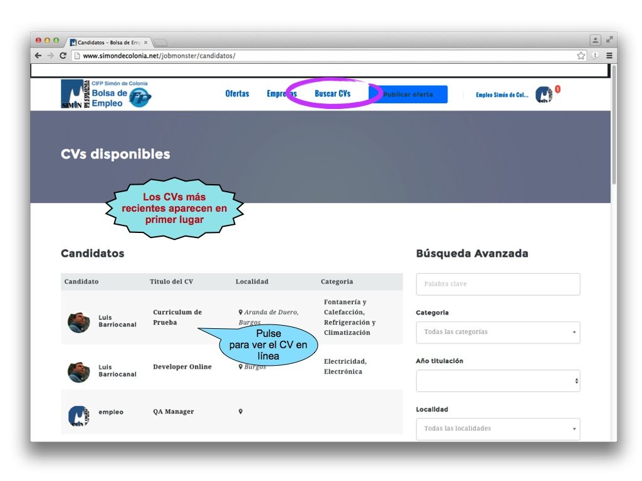Image resolution: width=642 pixels, height=481 pixels.
Task: Open a new browser tab
Action: [160, 43]
